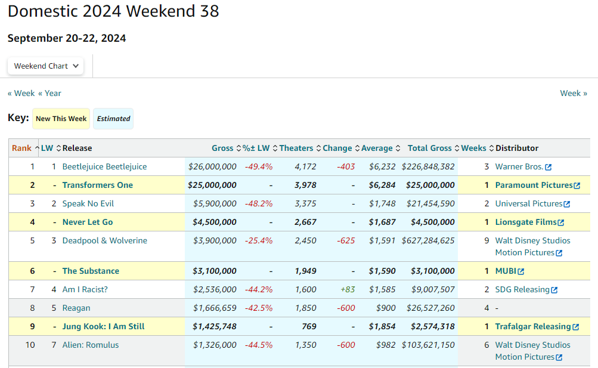Image resolution: width=598 pixels, height=368 pixels.
Task: Click external link icon beside Universal Pictures
Action: pos(567,204)
